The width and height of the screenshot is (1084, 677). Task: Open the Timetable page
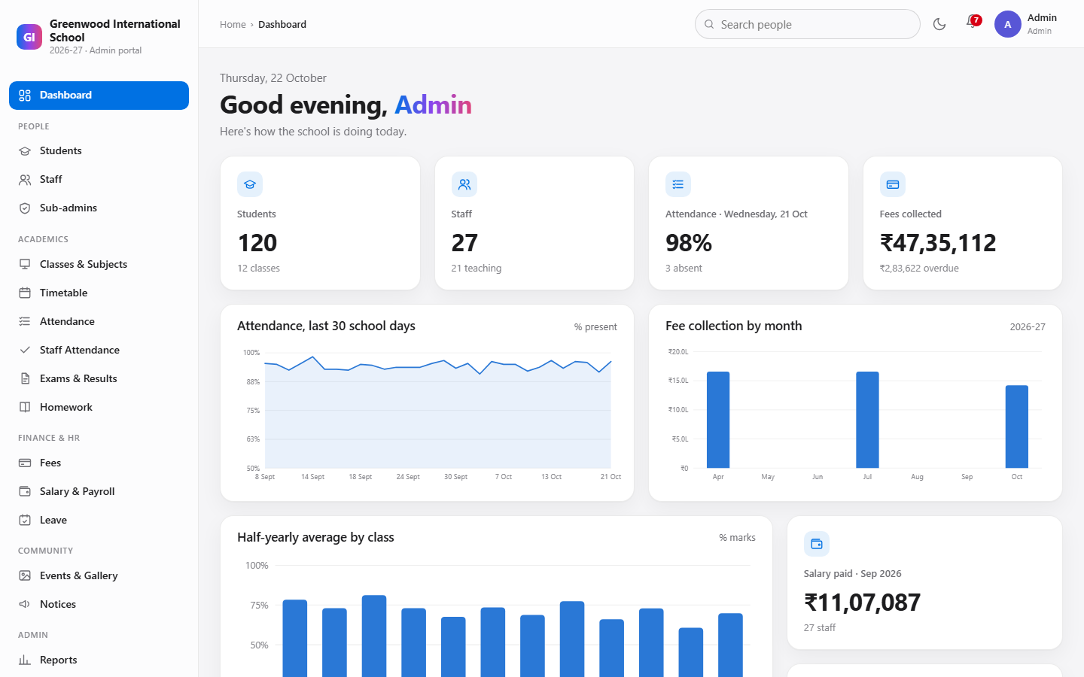pos(99,293)
